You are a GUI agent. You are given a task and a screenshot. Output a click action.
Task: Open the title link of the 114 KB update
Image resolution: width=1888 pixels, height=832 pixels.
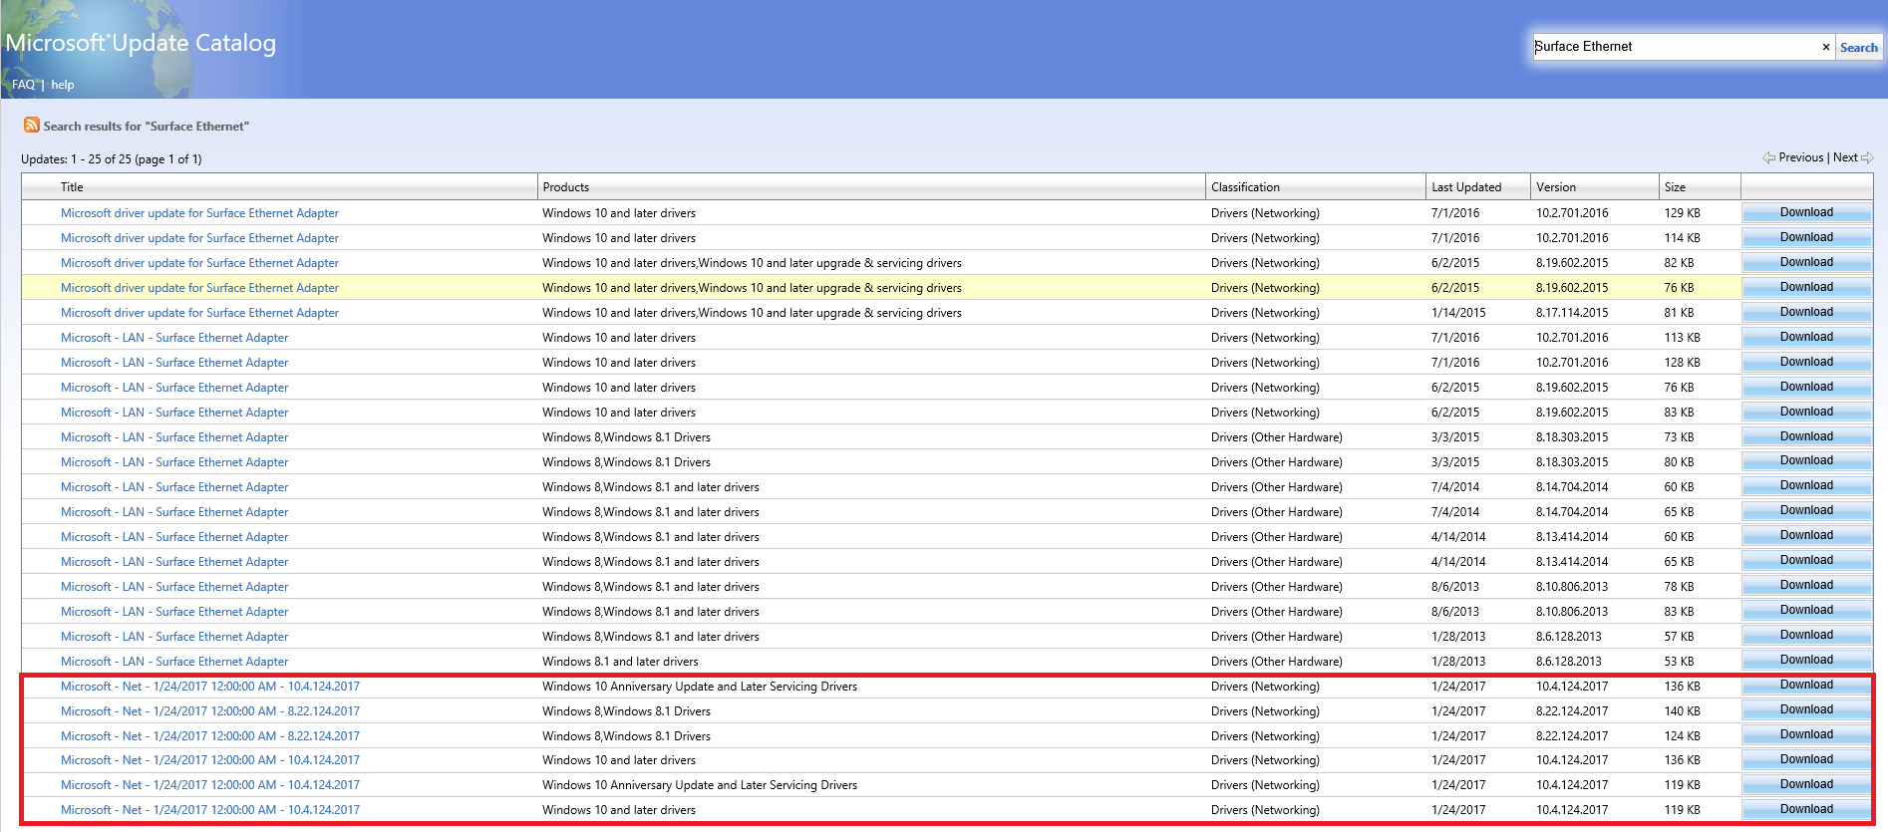click(199, 238)
